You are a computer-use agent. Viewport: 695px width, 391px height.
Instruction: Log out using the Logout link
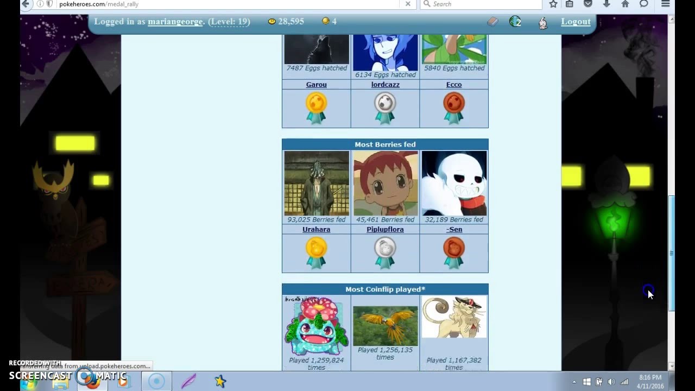pyautogui.click(x=576, y=22)
